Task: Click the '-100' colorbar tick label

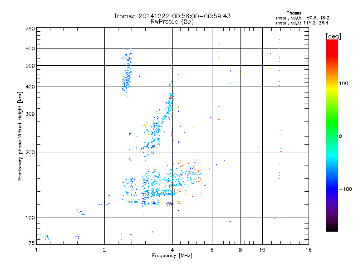Action: coord(345,189)
